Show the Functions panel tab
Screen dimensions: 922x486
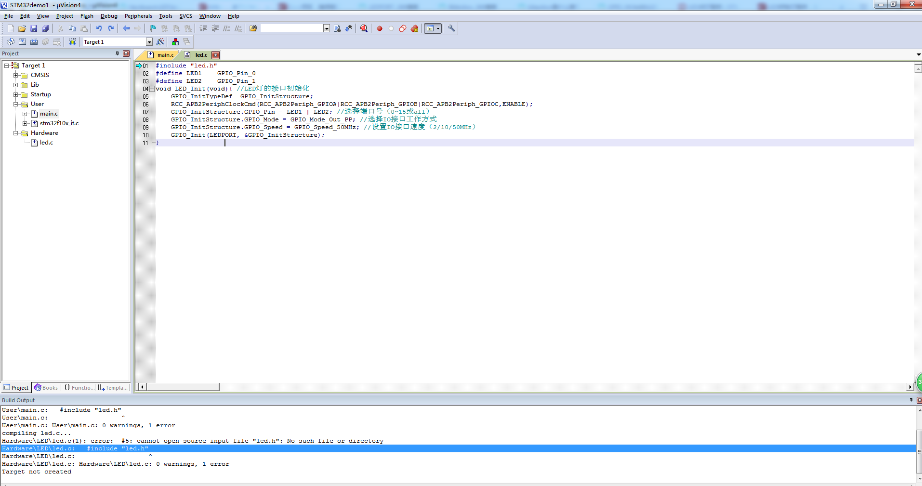[79, 388]
